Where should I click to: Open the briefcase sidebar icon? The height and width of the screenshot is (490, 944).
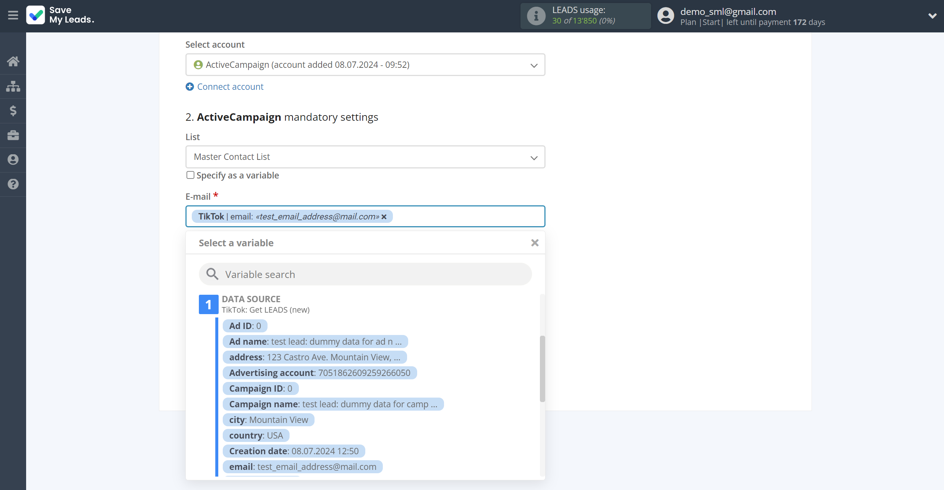point(13,135)
